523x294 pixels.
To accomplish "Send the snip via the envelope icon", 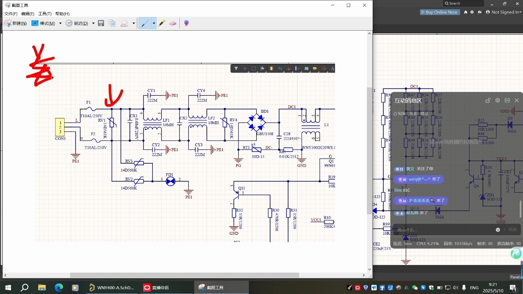I will pos(124,23).
